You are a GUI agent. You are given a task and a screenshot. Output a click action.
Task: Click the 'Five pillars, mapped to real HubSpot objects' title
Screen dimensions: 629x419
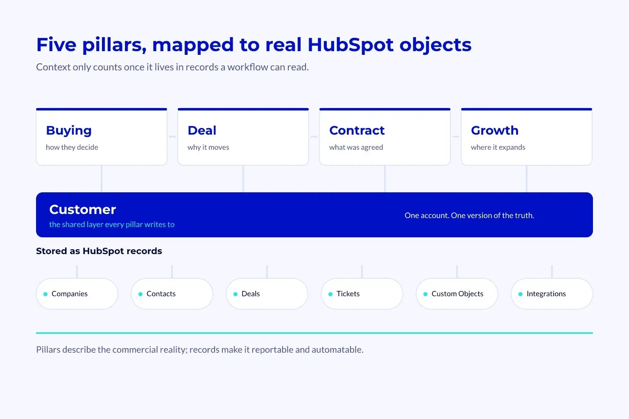click(254, 45)
